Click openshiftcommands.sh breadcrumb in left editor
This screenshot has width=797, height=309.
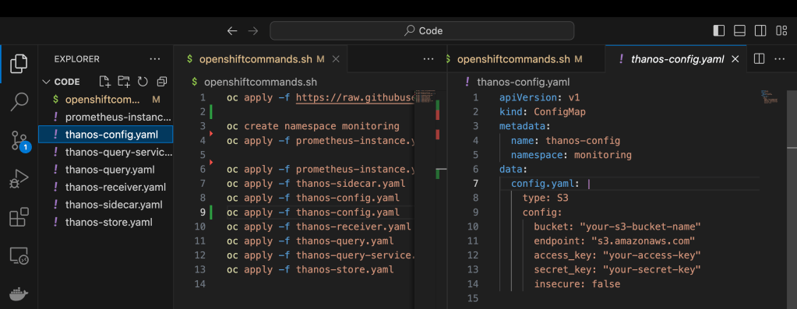[x=260, y=83]
